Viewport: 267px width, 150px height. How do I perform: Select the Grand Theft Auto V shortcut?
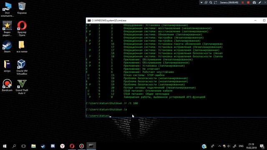coord(22,87)
